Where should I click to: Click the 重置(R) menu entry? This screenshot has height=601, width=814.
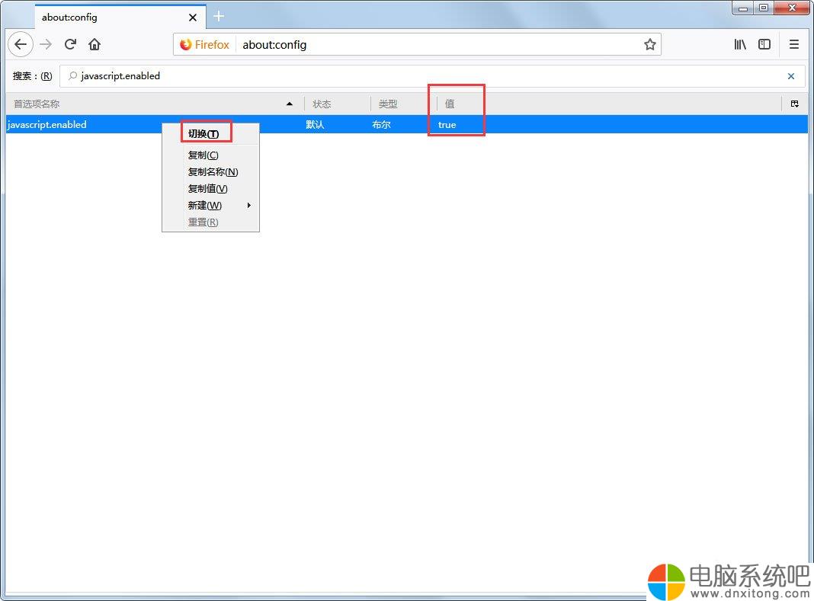(x=211, y=222)
